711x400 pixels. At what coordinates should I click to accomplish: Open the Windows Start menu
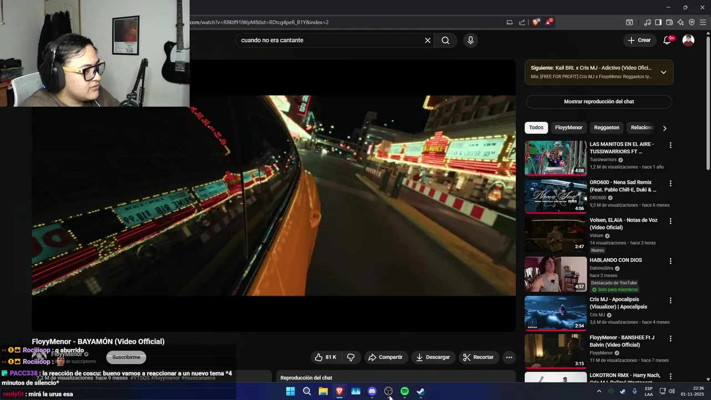(291, 391)
